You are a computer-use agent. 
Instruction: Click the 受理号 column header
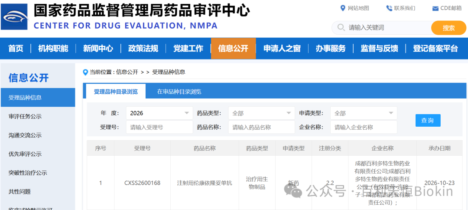coord(143,148)
